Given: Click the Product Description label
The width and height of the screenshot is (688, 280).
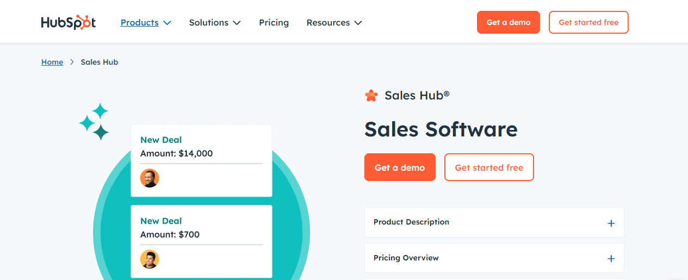Looking at the screenshot, I should 411,222.
